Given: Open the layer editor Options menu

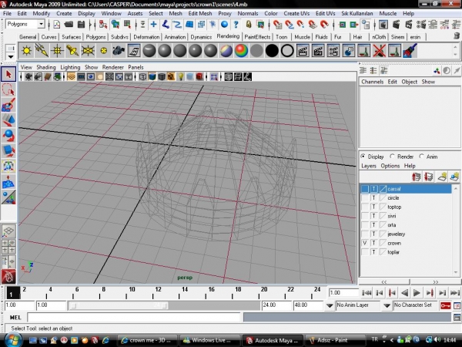Looking at the screenshot, I should click(x=390, y=166).
